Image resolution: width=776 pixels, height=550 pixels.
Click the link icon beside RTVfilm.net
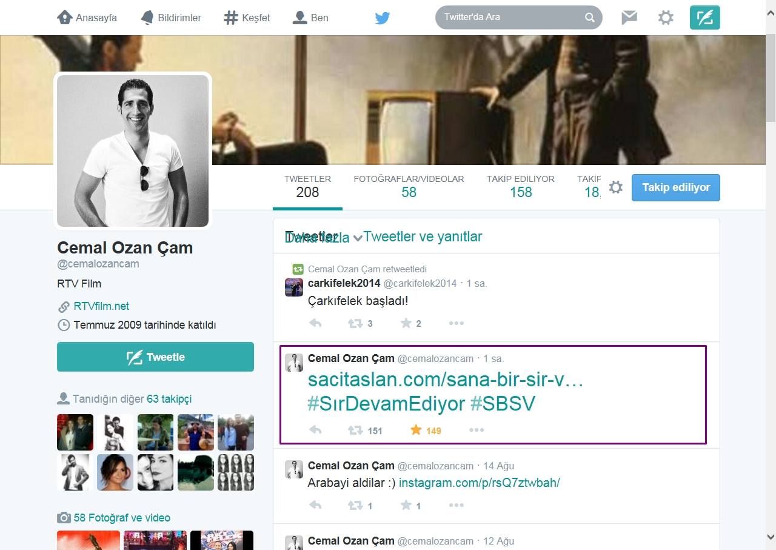(64, 306)
